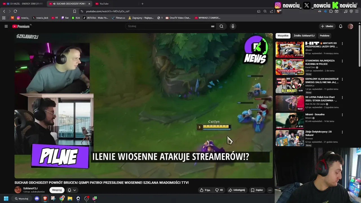Viewport: 361px width, 203px height.
Task: Open the Filman.cc bookmark
Action: (118, 18)
